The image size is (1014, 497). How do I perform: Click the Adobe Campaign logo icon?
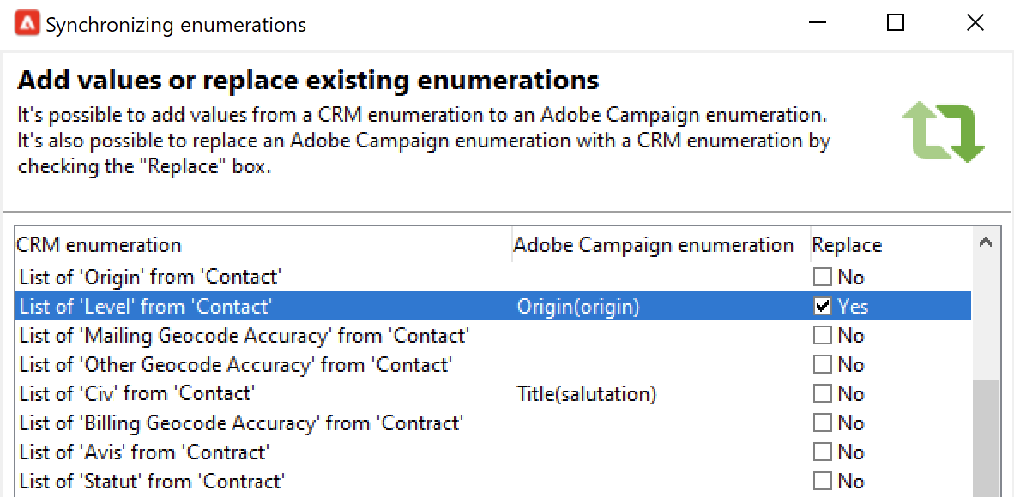[25, 24]
